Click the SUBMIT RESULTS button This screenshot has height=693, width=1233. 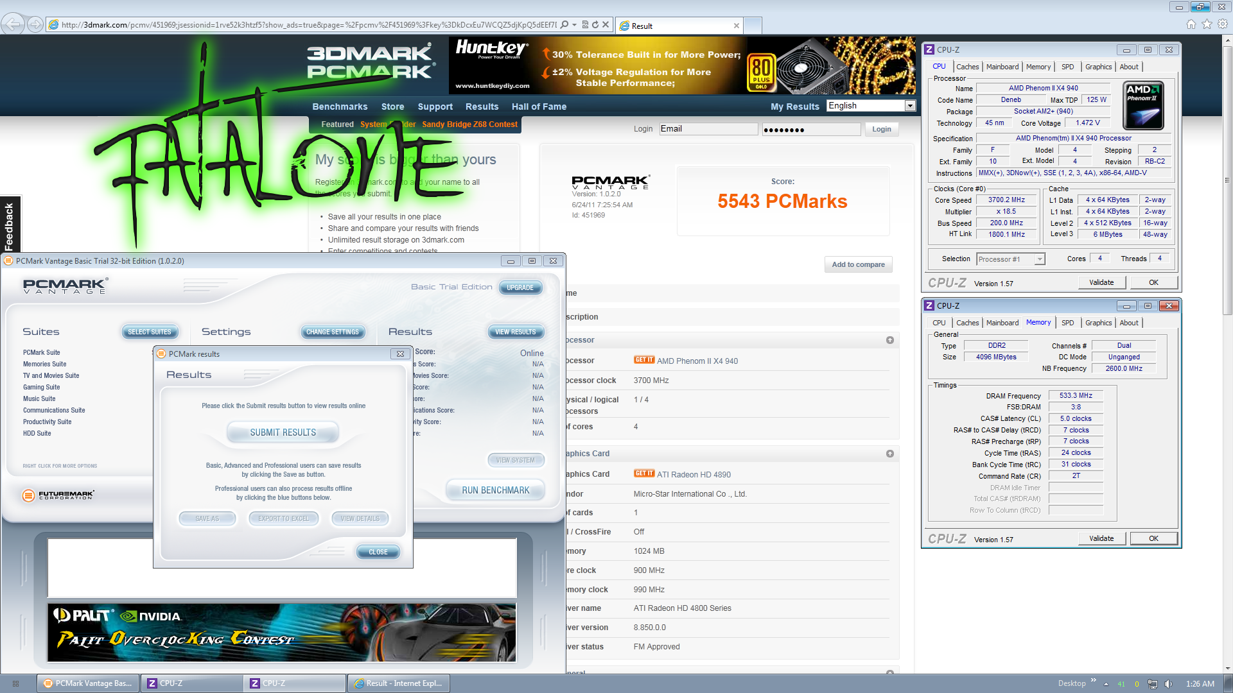(283, 433)
